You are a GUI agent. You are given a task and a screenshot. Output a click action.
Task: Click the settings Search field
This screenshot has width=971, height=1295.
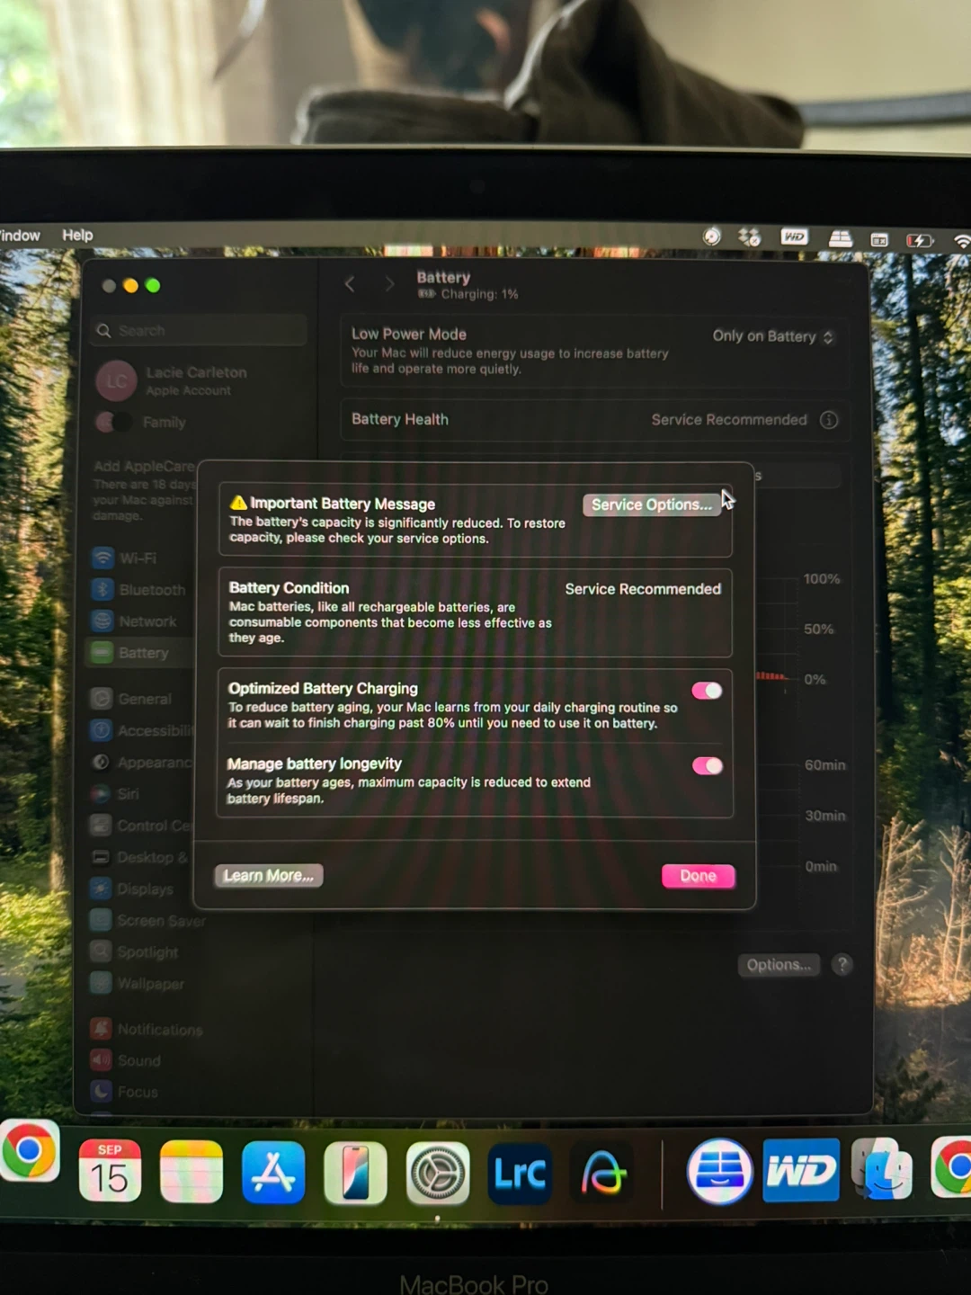[x=200, y=331]
